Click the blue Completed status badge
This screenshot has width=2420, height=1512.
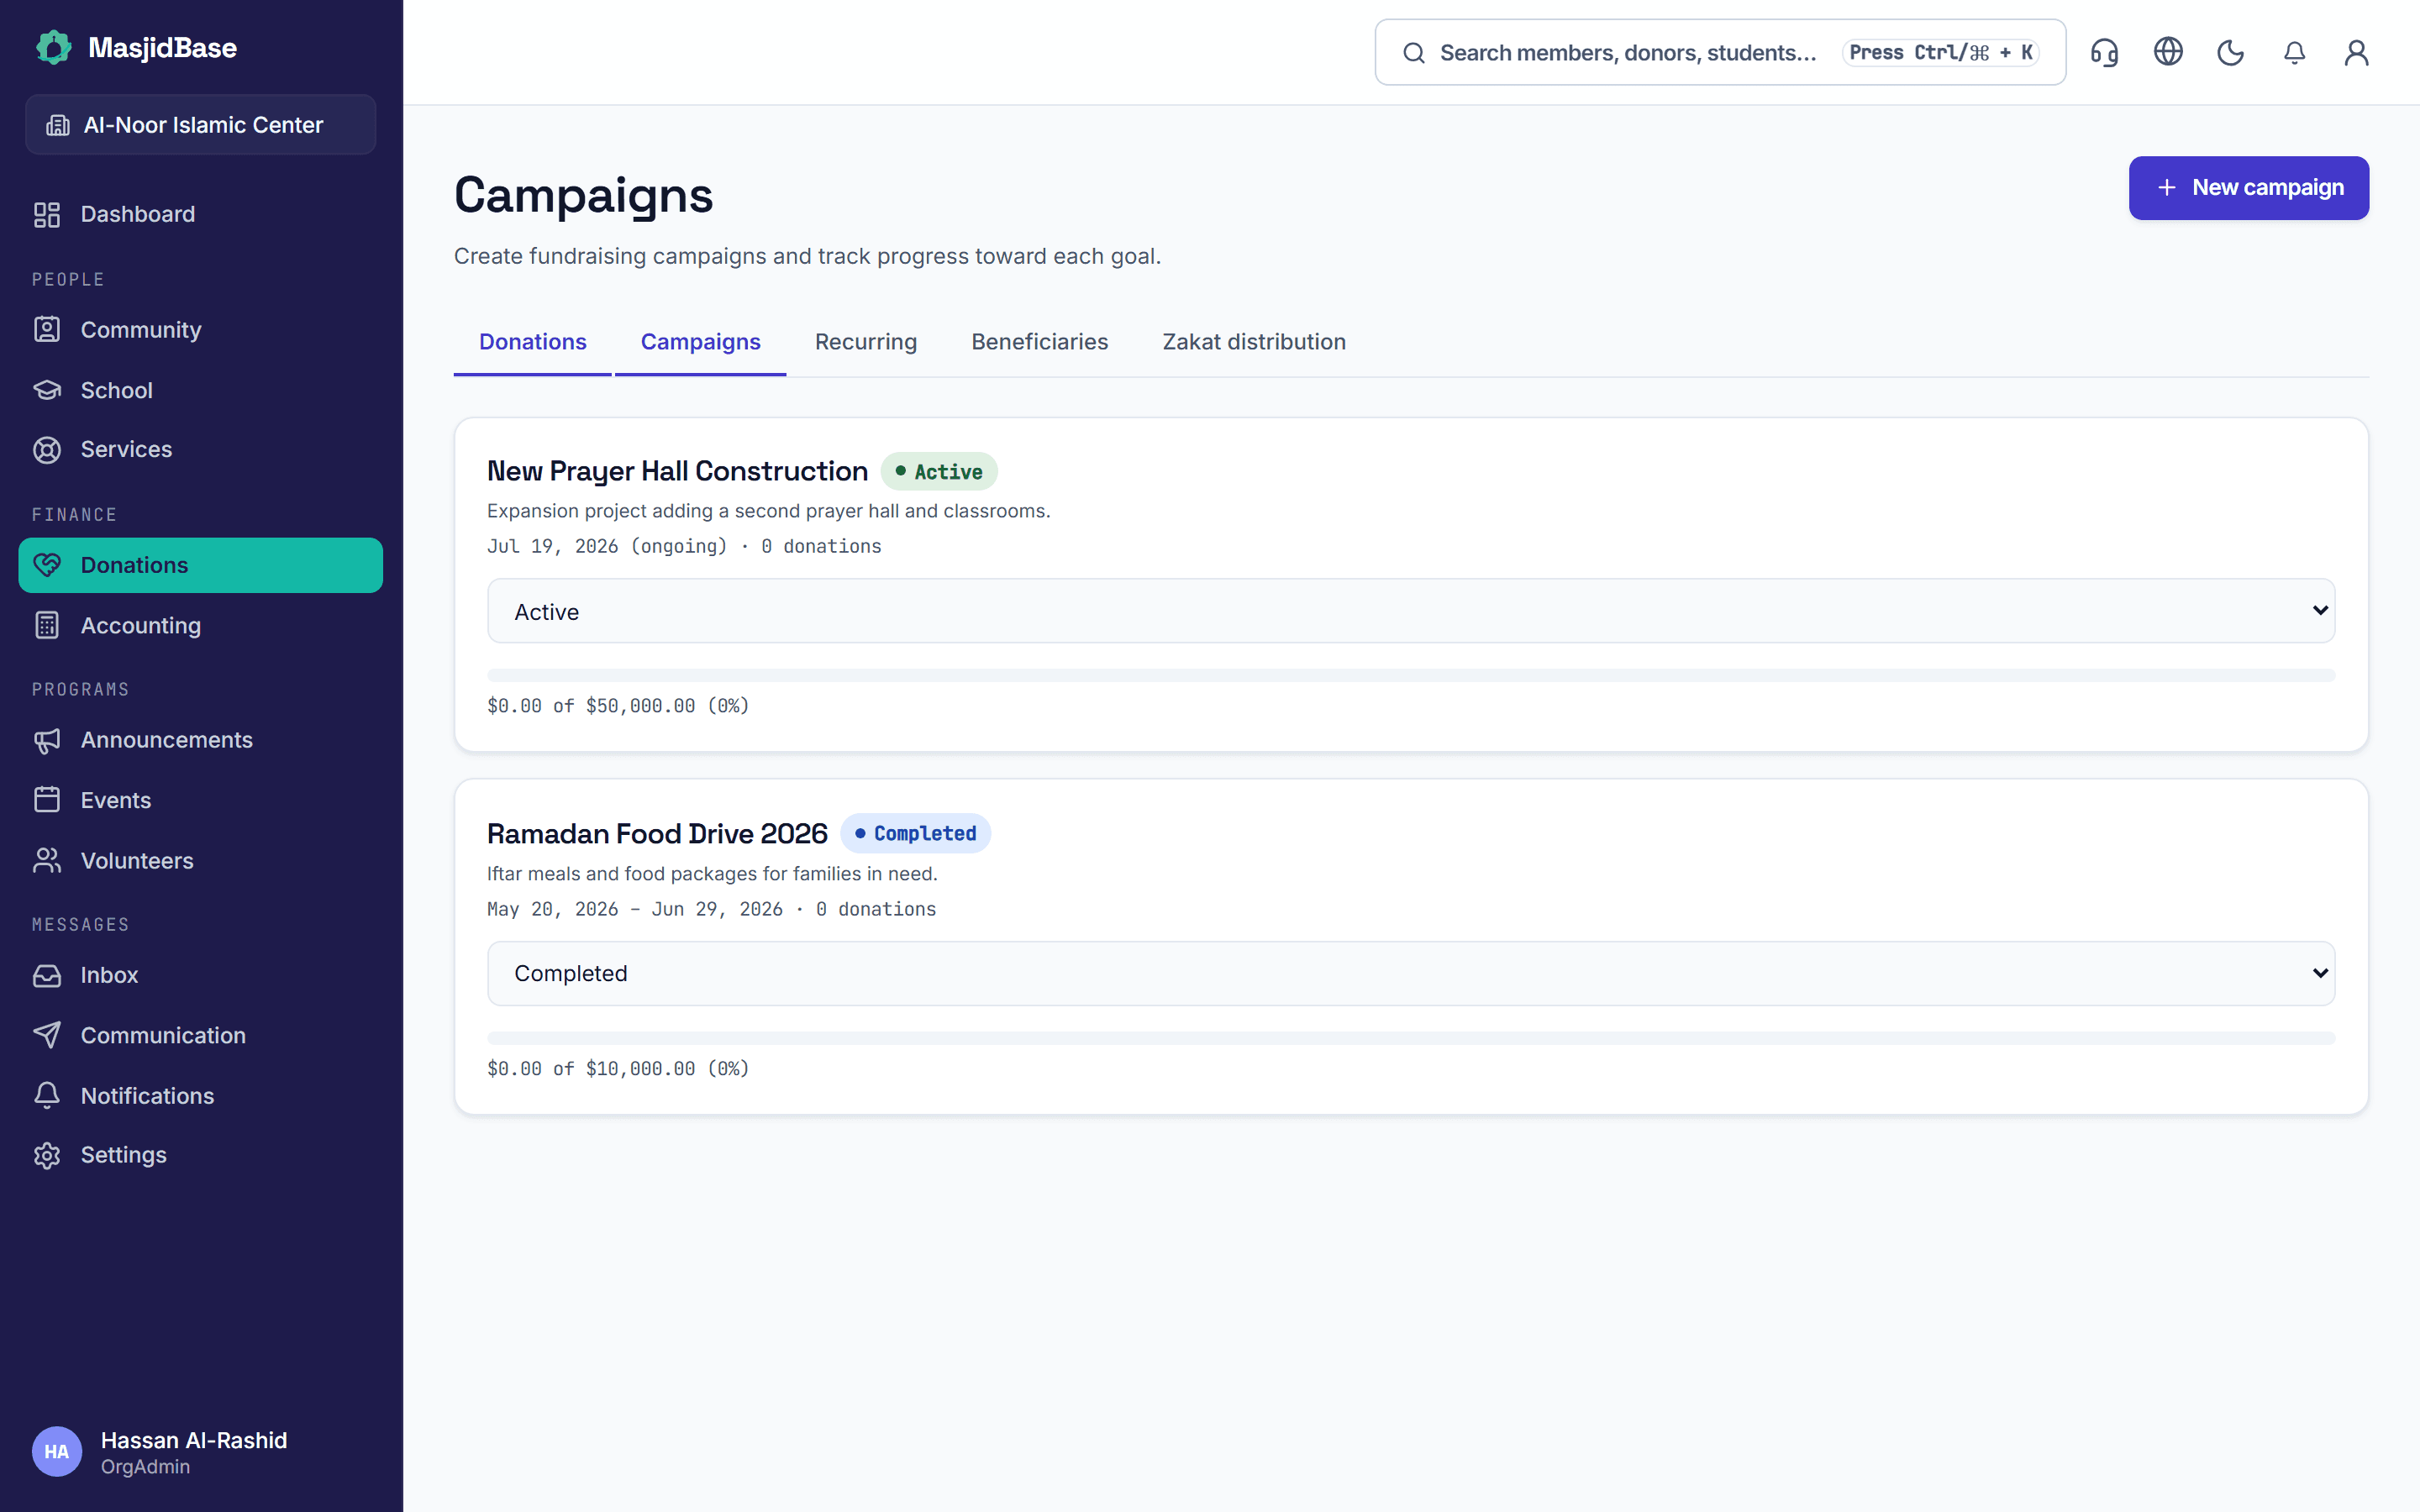pyautogui.click(x=915, y=833)
